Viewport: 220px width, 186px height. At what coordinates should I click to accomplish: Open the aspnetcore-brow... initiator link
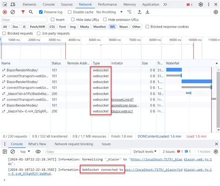pyautogui.click(x=125, y=105)
